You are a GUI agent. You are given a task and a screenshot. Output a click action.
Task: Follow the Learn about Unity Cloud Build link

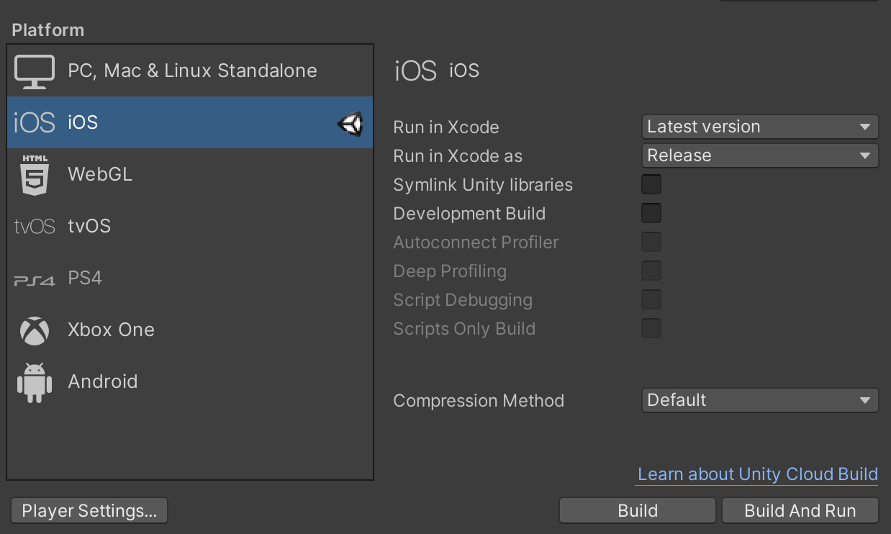point(758,474)
